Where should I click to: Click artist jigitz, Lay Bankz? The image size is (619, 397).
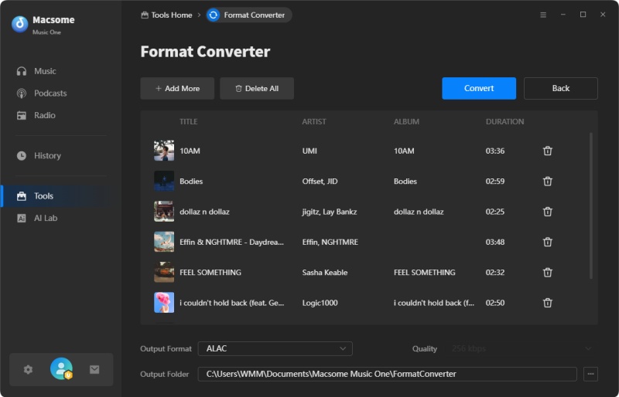pyautogui.click(x=330, y=212)
